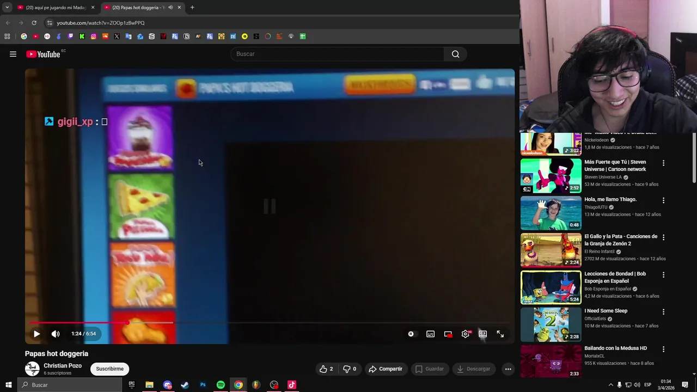
Task: Open options menu for Hola, me llamo Thiago video
Action: [x=663, y=200]
